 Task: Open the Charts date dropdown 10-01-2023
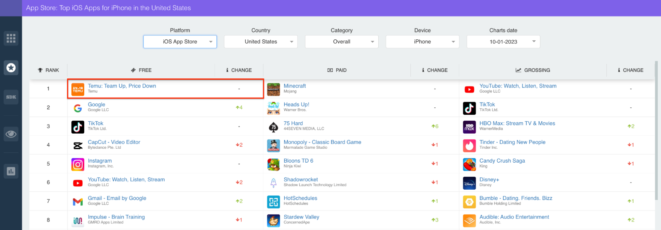click(x=503, y=42)
